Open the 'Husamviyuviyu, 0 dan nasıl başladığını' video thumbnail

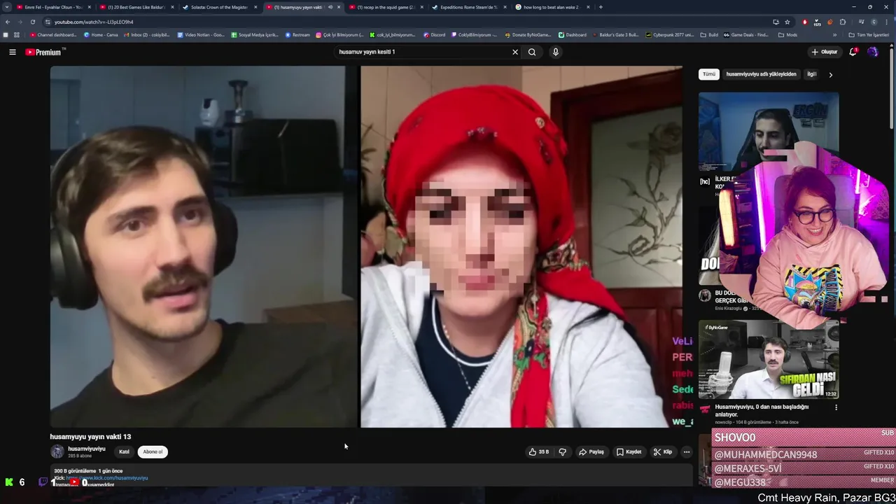pyautogui.click(x=769, y=360)
